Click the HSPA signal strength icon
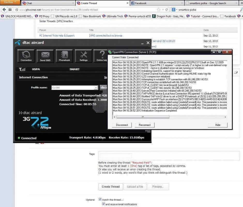 22,69
